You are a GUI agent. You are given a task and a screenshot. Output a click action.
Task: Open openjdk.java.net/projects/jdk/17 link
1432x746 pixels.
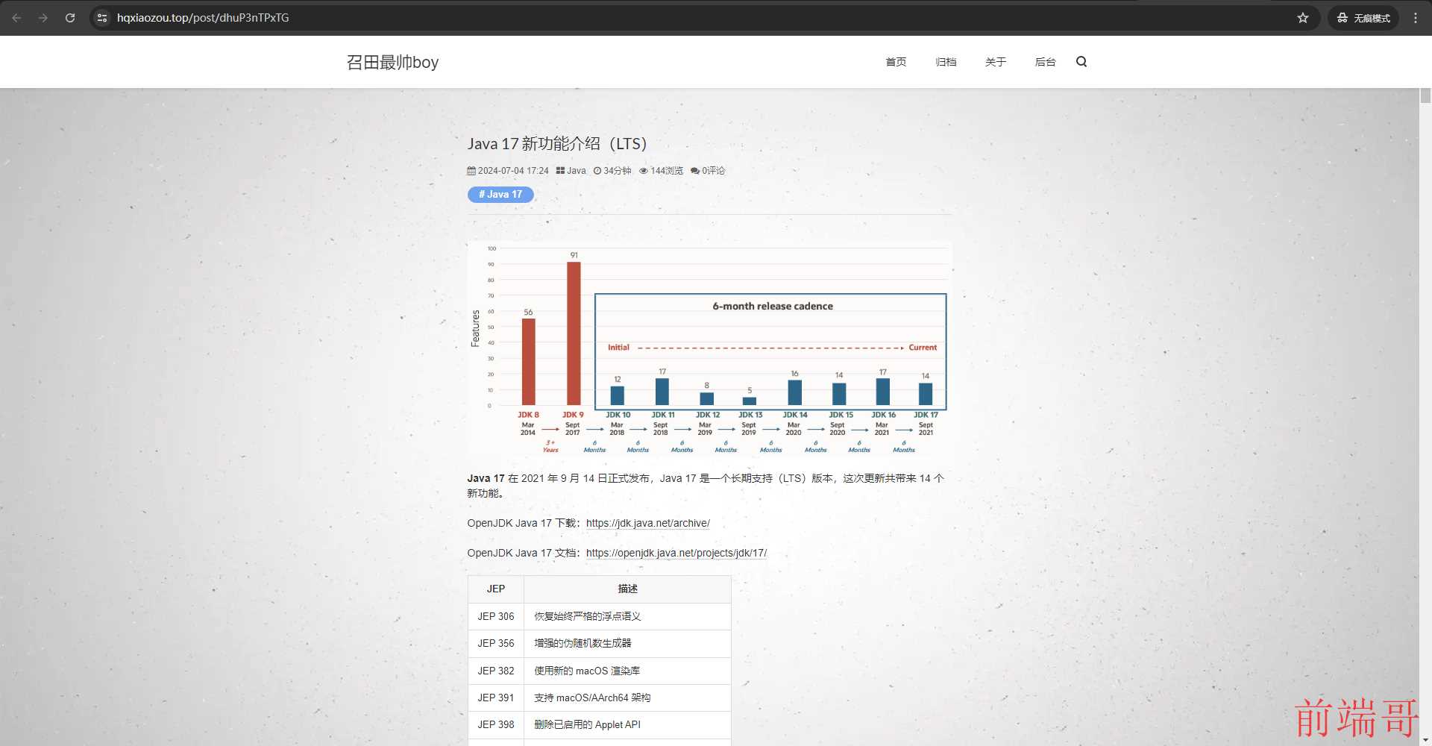point(676,553)
